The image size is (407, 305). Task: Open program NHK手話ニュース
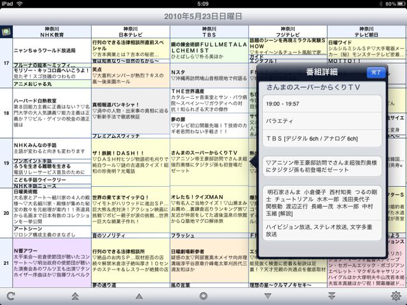tap(52, 186)
